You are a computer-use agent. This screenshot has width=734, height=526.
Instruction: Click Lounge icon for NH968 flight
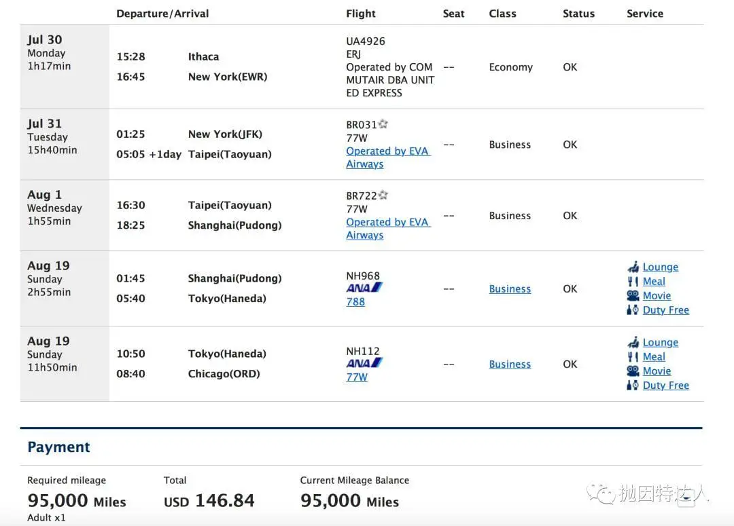click(633, 267)
